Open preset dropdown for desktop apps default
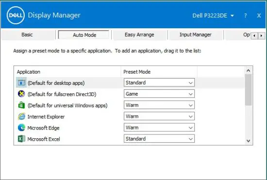This screenshot has width=267, height=180. (159, 82)
